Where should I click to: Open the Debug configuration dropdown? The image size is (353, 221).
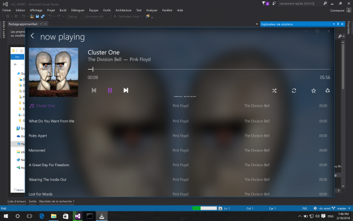pos(75,17)
